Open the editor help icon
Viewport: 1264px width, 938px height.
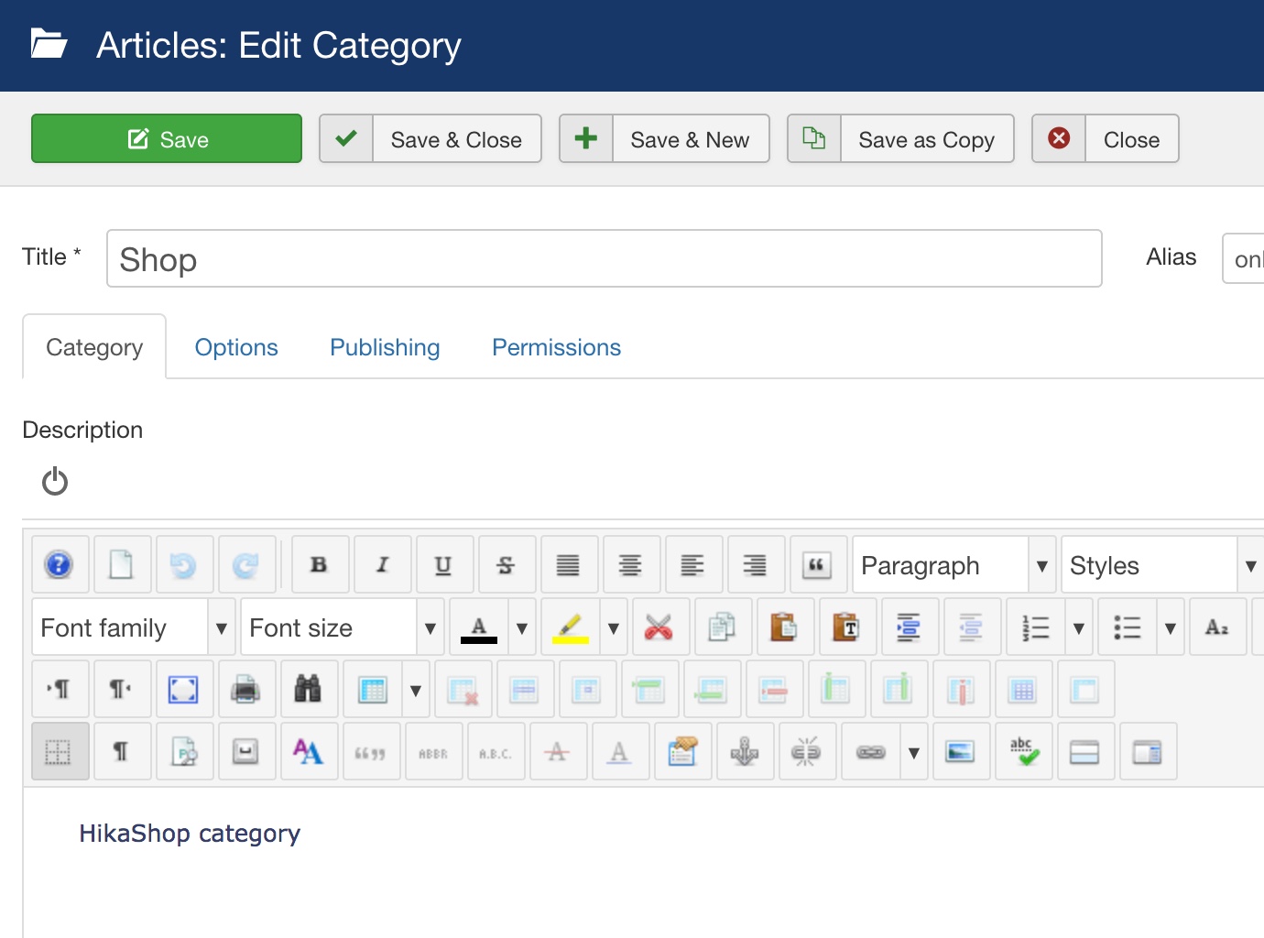click(60, 565)
